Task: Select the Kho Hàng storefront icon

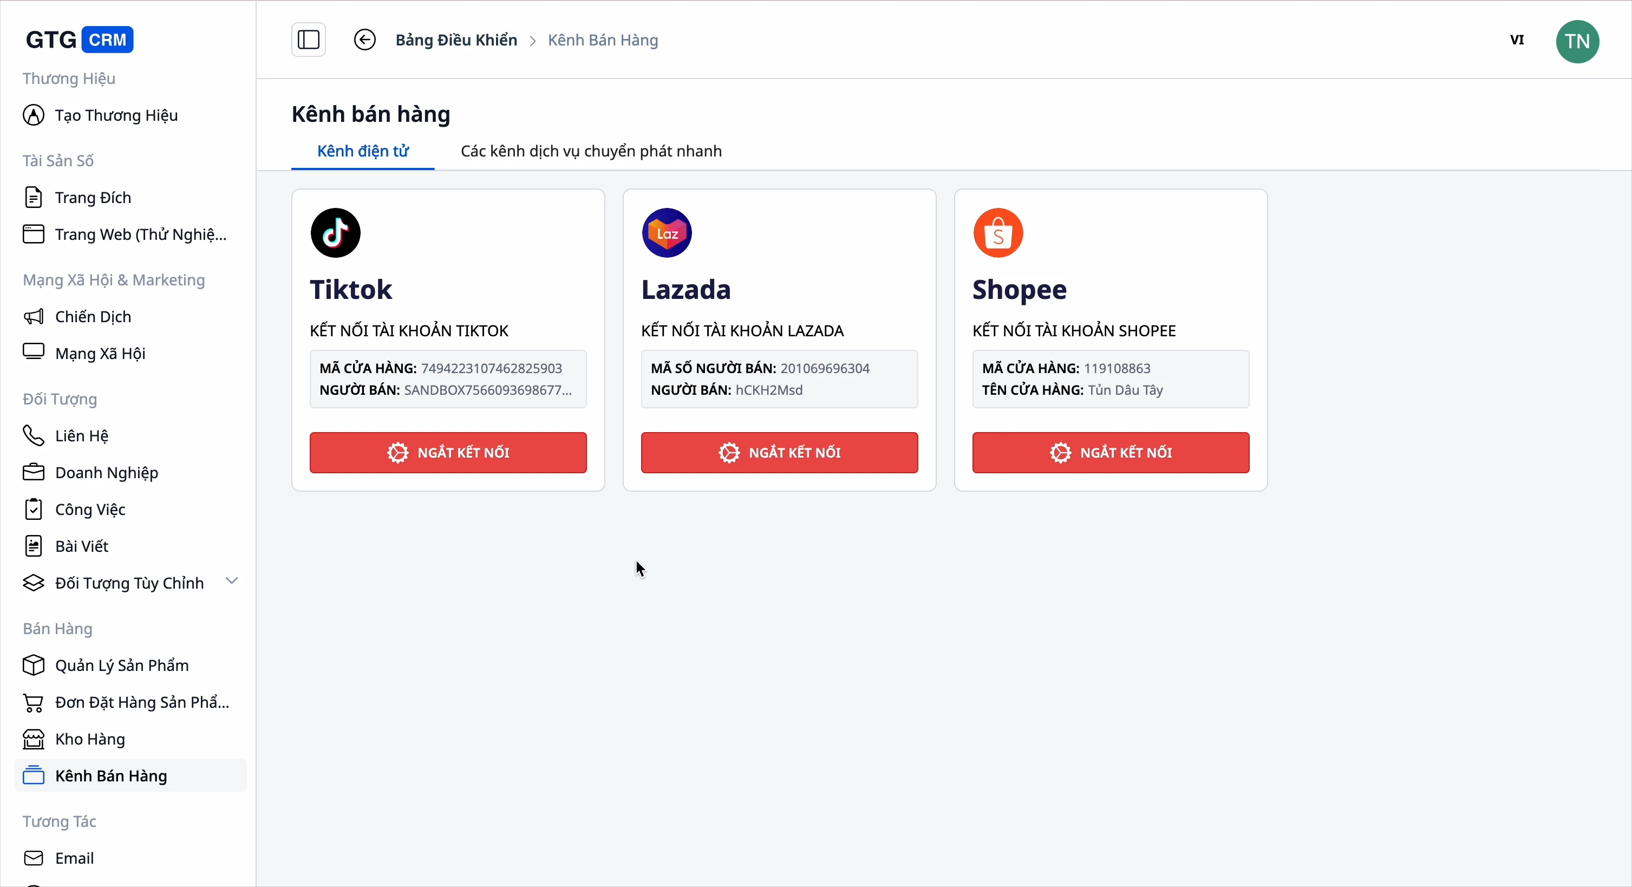Action: tap(33, 739)
